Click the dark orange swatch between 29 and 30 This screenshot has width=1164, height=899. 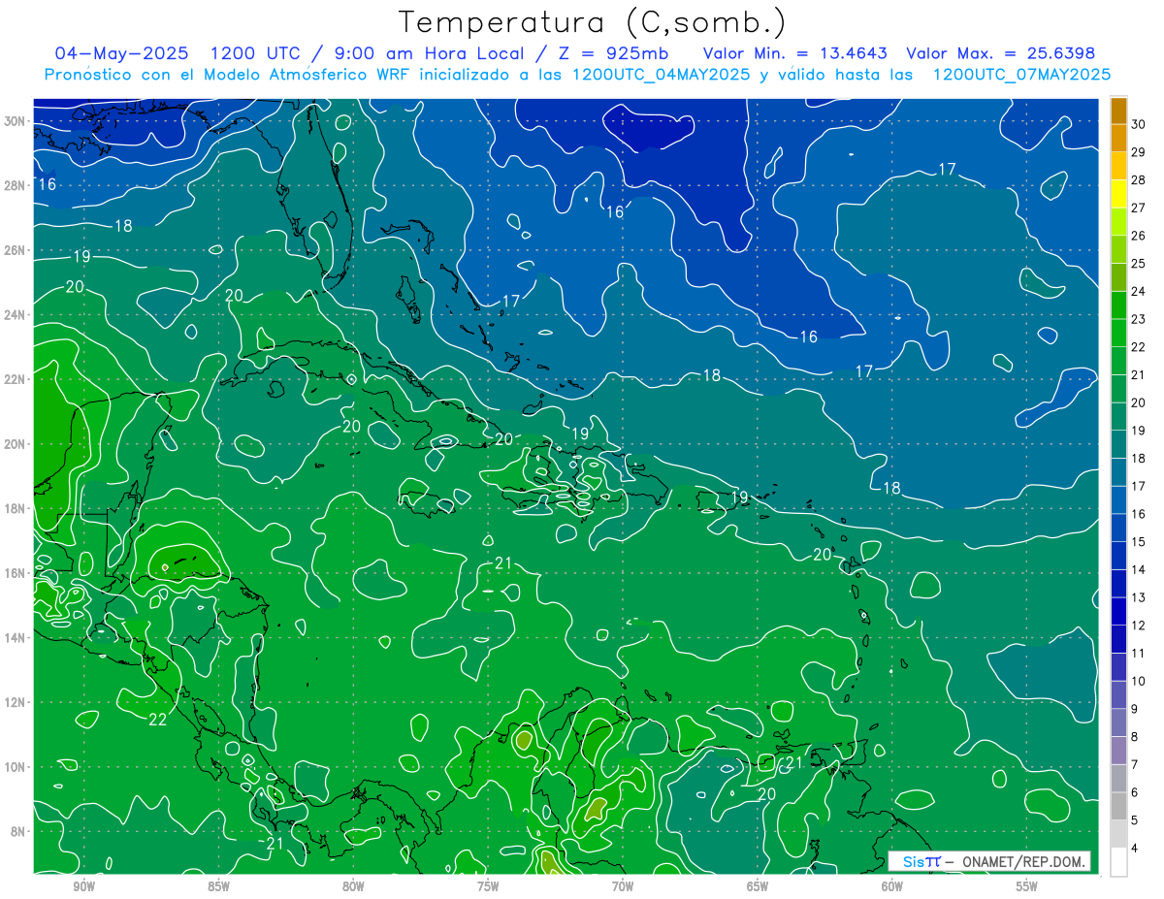click(x=1118, y=139)
